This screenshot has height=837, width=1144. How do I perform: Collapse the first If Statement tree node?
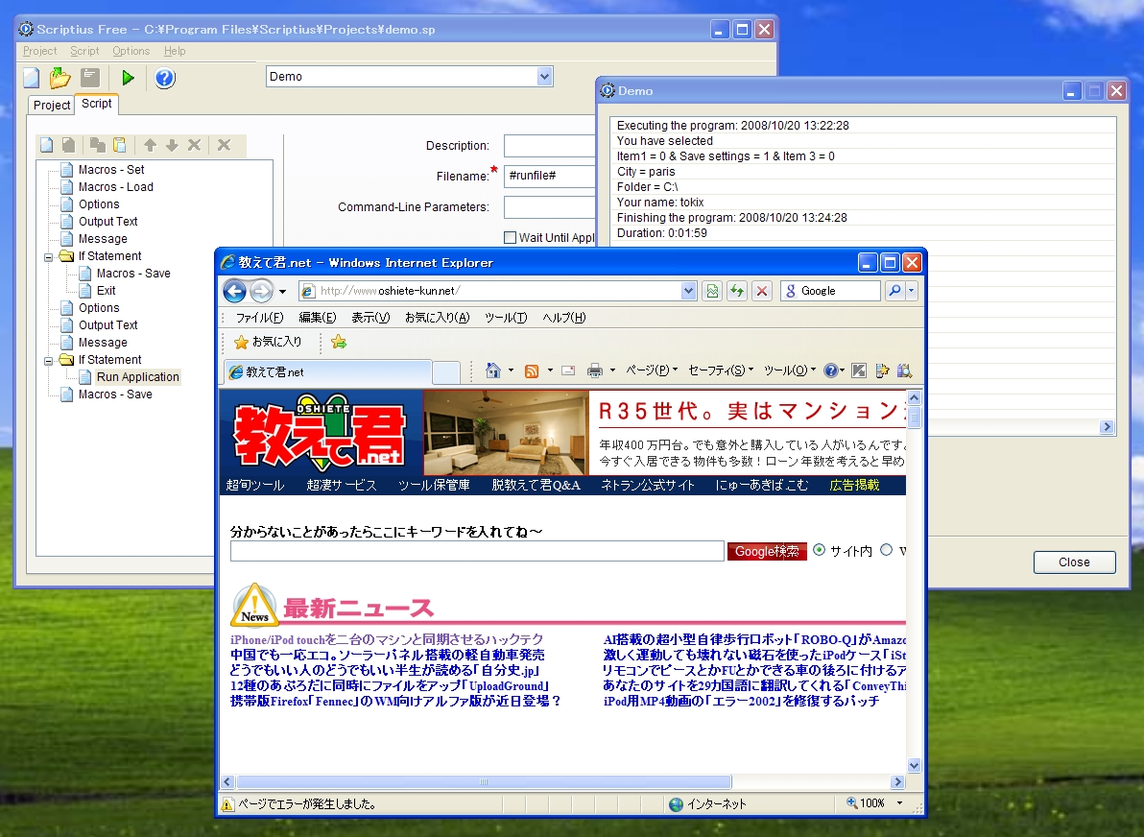[49, 257]
